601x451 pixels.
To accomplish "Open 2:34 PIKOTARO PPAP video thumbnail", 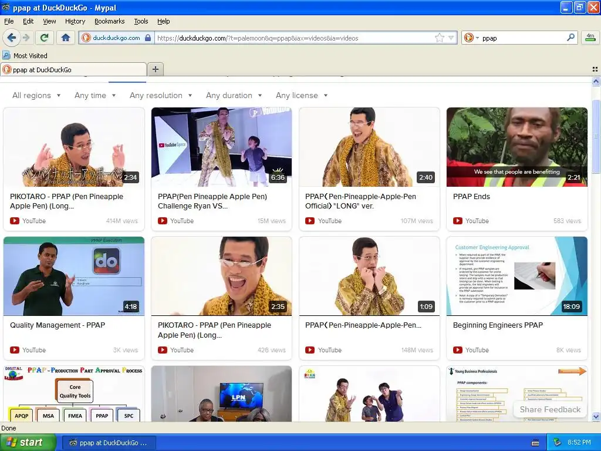I will click(74, 147).
